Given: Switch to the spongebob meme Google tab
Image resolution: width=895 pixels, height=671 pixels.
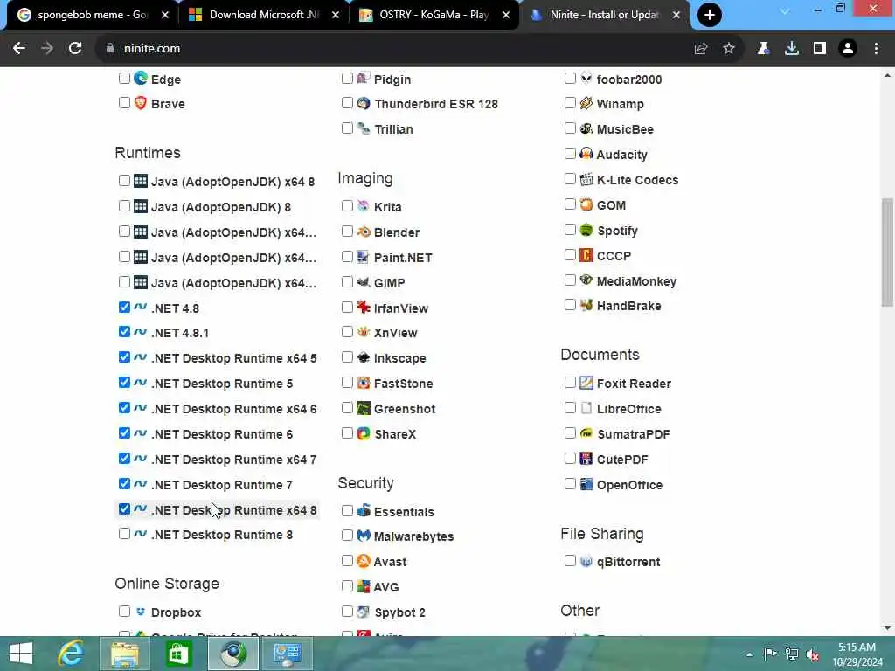Looking at the screenshot, I should [x=93, y=15].
